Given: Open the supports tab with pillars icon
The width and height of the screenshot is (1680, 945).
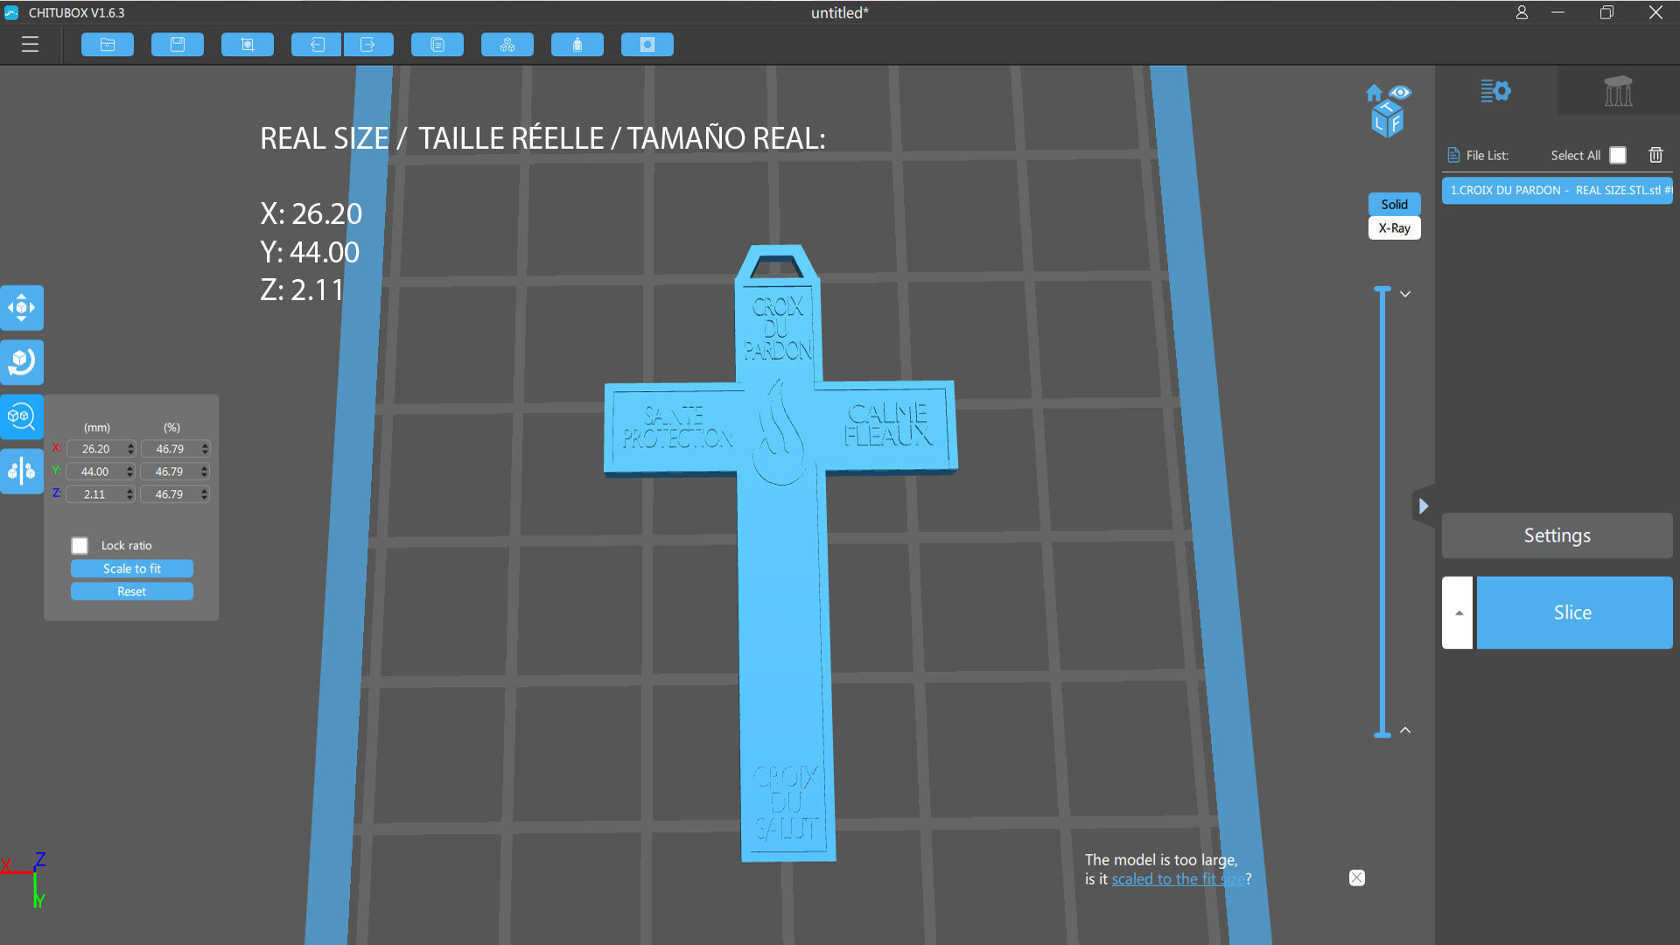Looking at the screenshot, I should click(1618, 91).
